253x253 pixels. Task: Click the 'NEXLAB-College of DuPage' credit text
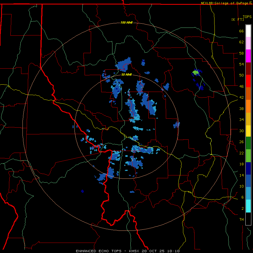tap(225, 3)
